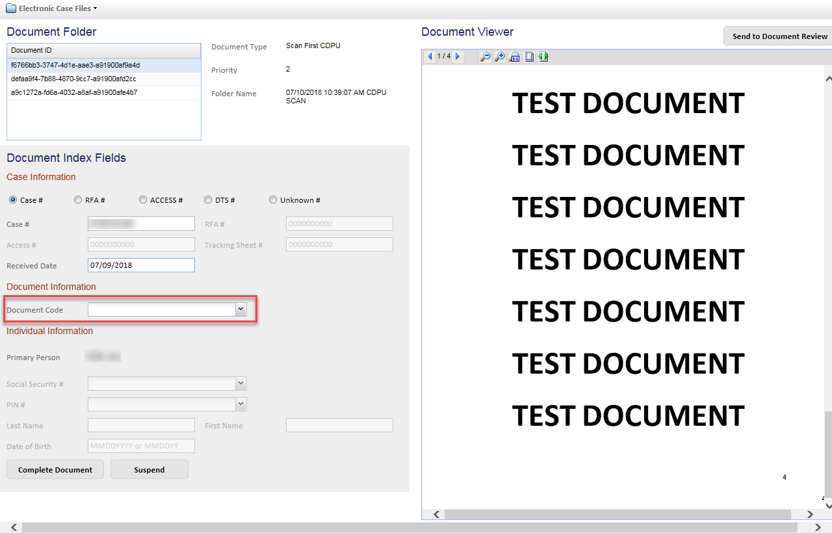
Task: Go to next page in Document Viewer
Action: point(458,57)
